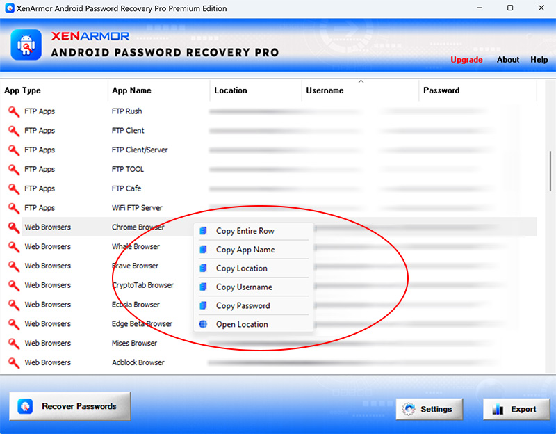556x434 pixels.
Task: Pick Copy Password from the context menu
Action: click(254, 305)
